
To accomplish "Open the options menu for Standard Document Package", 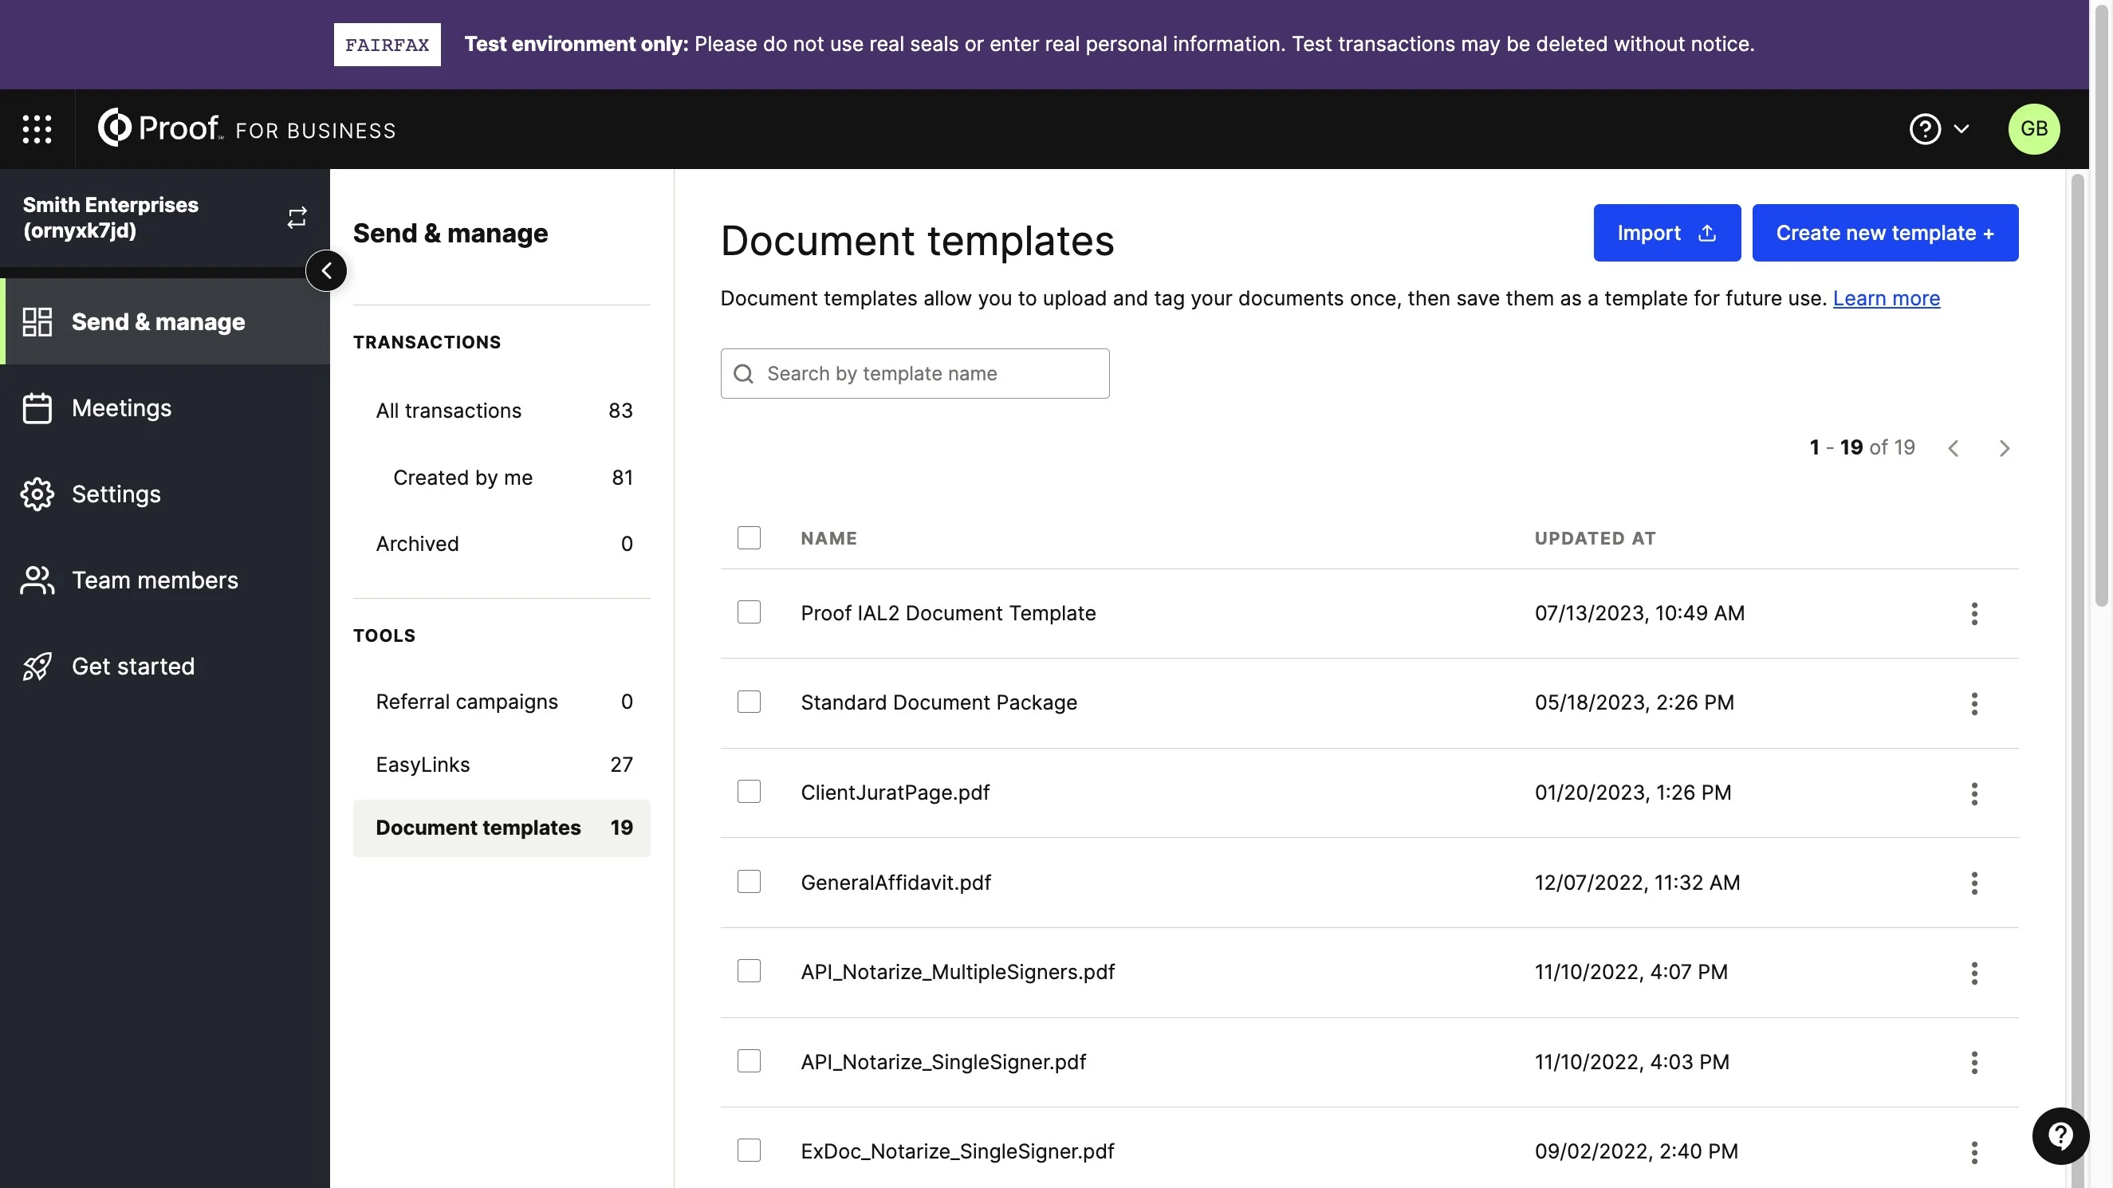I will tap(1974, 703).
